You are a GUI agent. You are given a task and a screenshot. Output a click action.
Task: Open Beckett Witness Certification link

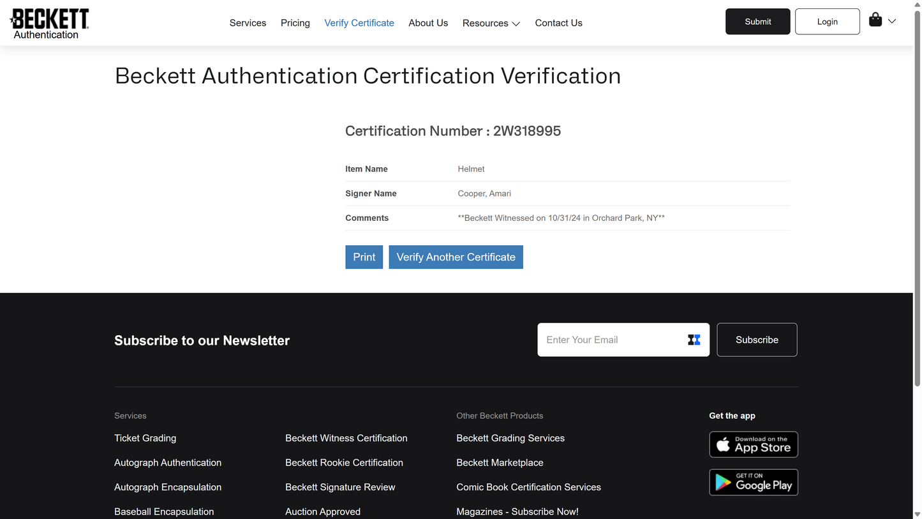346,438
